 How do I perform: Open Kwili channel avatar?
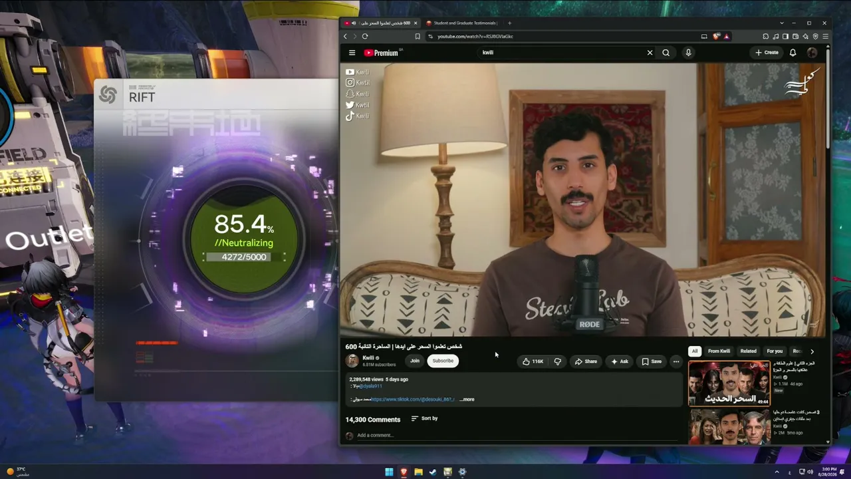pos(352,361)
